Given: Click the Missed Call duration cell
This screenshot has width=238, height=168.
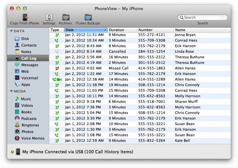Looking at the screenshot, I should [x=119, y=68].
